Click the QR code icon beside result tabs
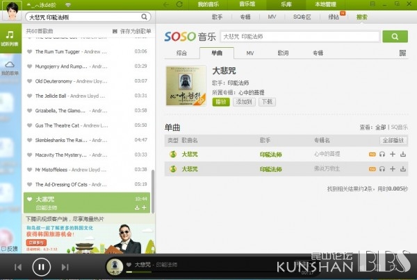 coord(402,53)
